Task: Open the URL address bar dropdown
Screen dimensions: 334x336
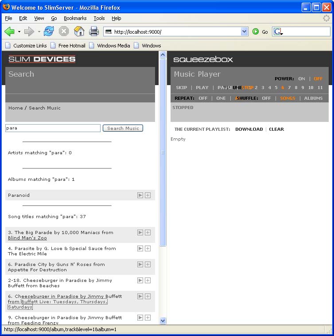Action: tap(244, 31)
